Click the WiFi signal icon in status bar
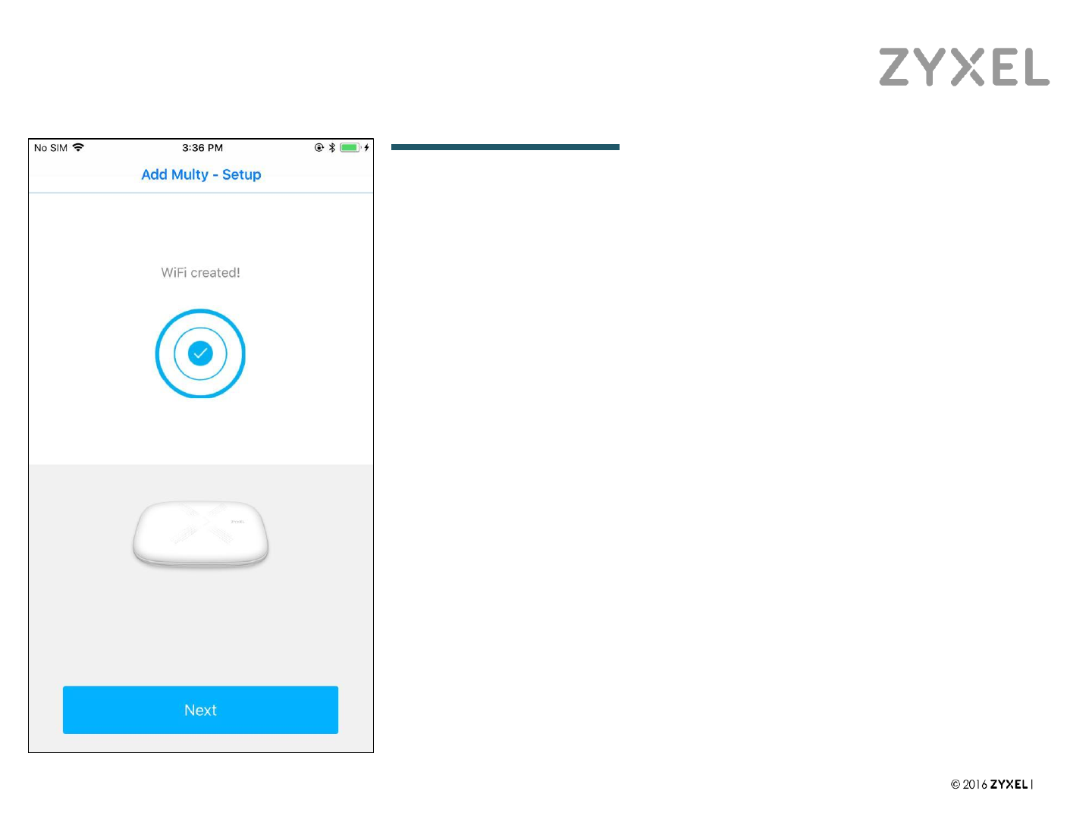Screen dimensions: 1092x819 pyautogui.click(x=78, y=147)
